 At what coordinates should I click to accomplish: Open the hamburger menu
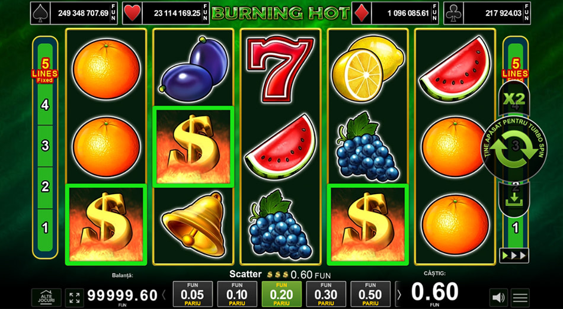point(520,298)
